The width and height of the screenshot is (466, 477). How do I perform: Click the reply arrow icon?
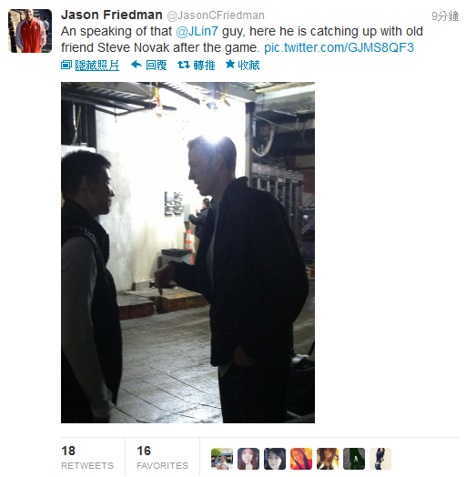tap(137, 65)
